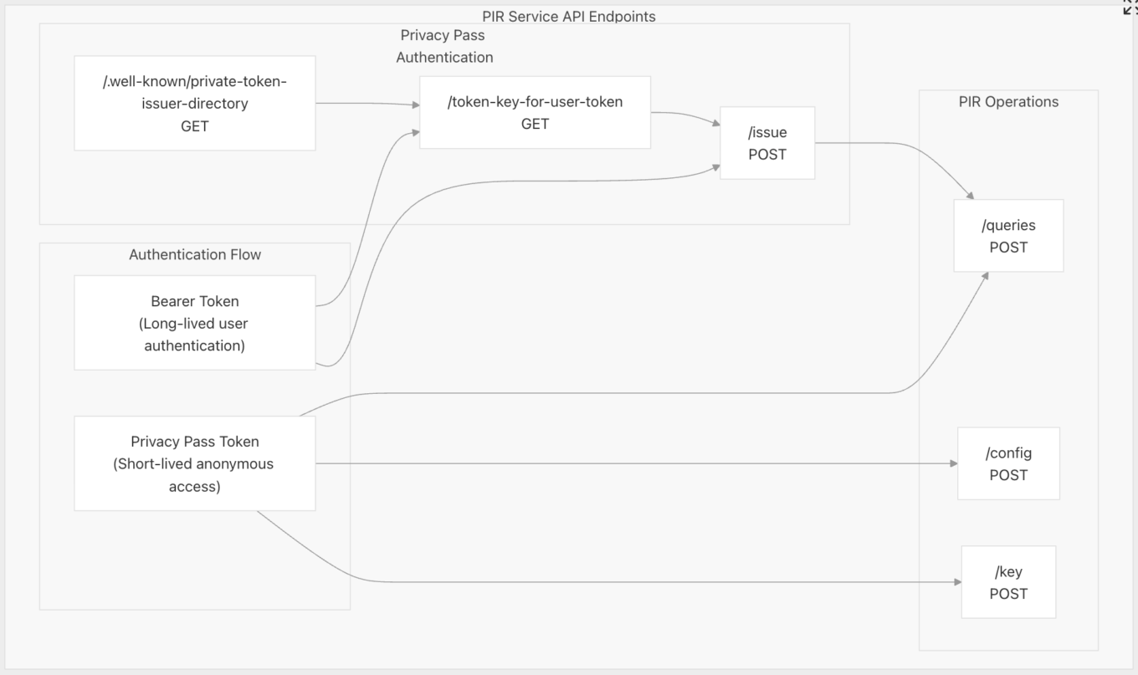Select the PIR Operations group label
This screenshot has width=1138, height=675.
point(1007,102)
